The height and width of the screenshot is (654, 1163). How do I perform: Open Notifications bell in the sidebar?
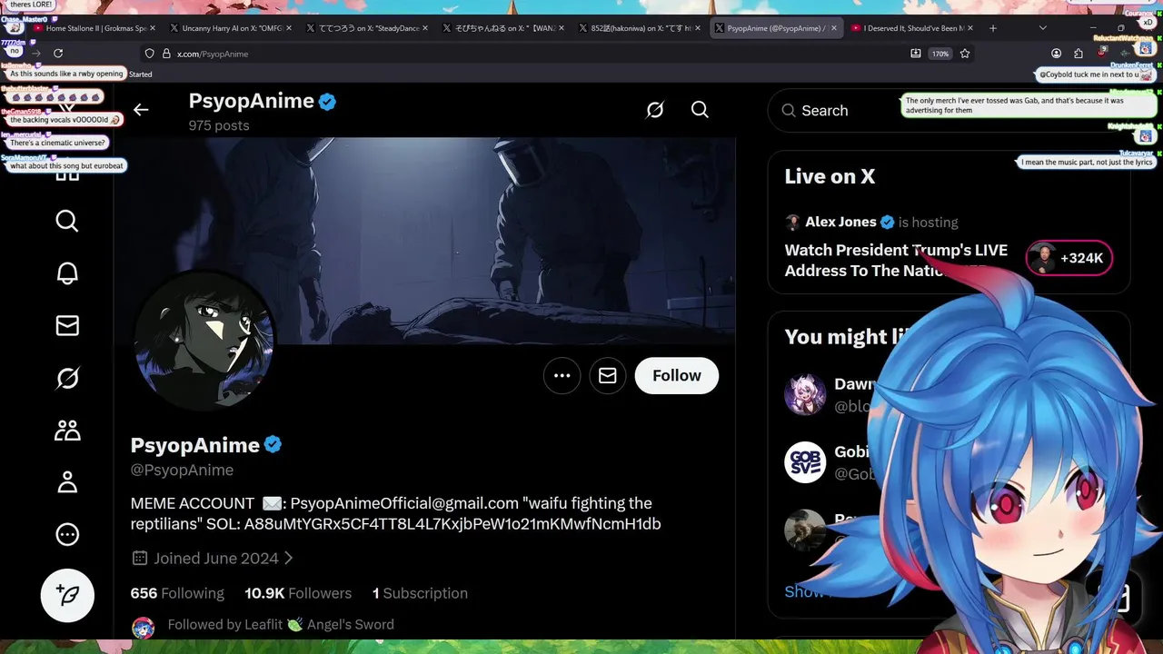(x=67, y=273)
